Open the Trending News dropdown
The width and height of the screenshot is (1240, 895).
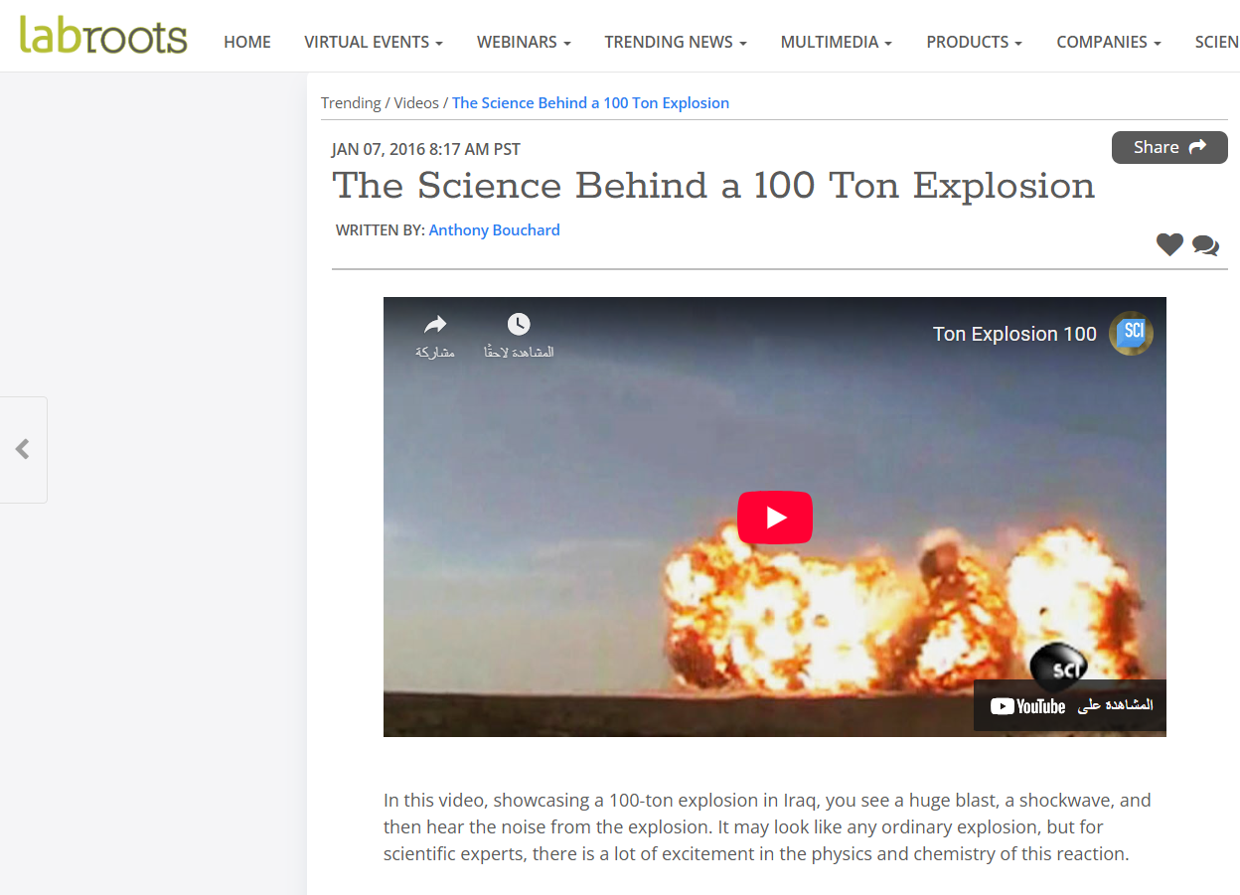tap(676, 42)
